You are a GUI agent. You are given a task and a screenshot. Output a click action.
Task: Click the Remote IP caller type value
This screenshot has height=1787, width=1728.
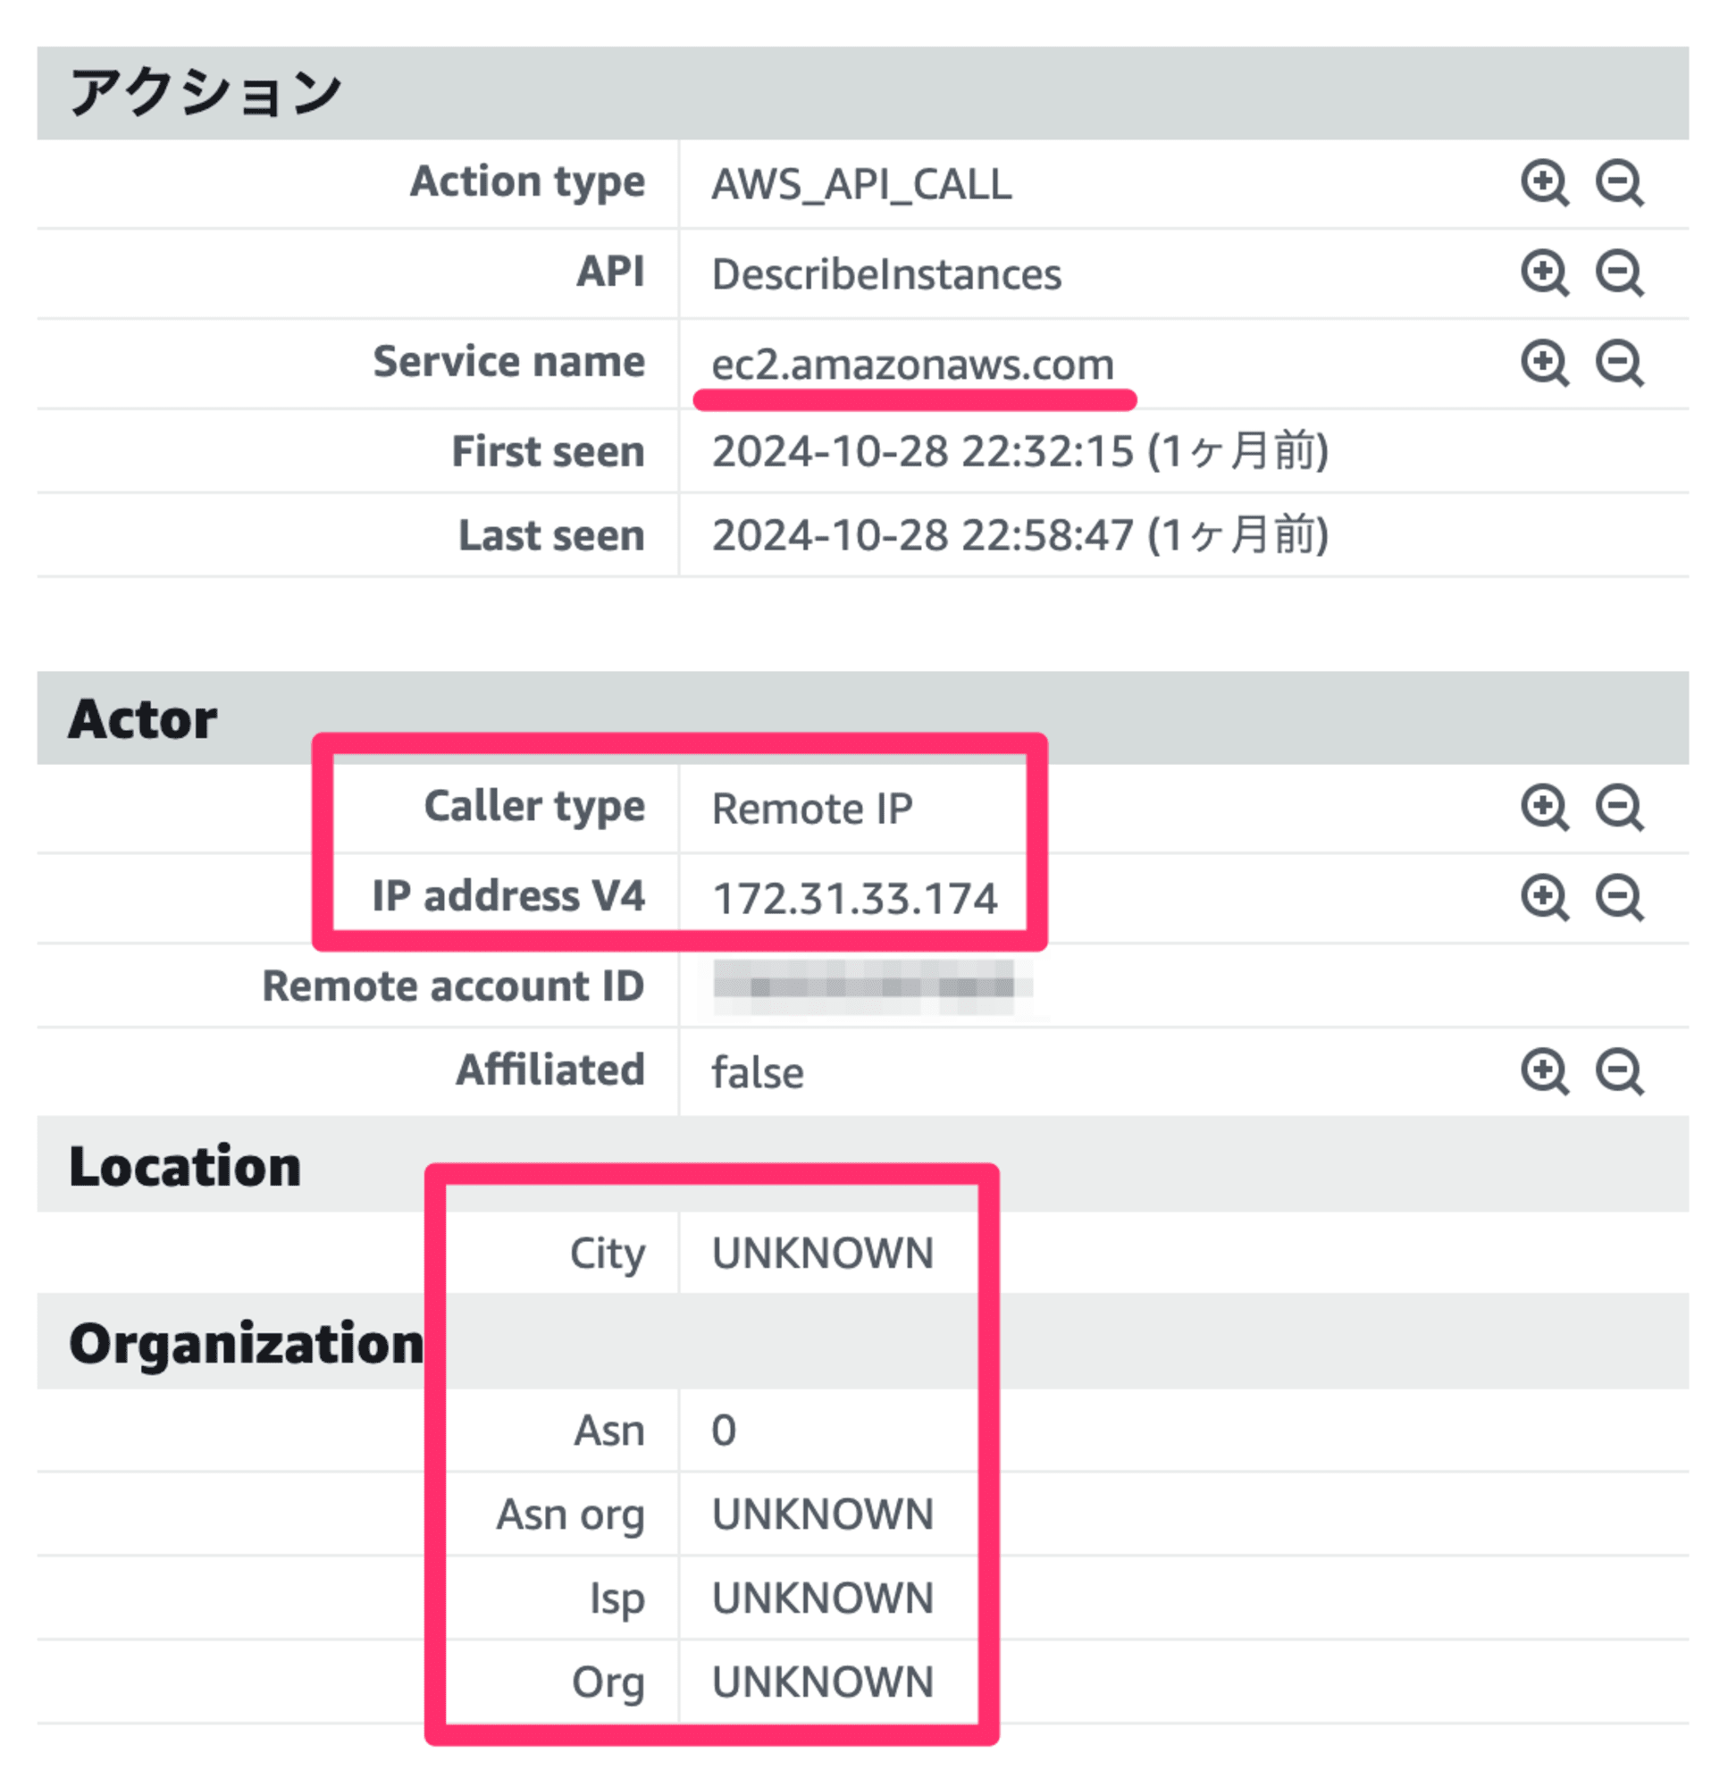[x=811, y=809]
